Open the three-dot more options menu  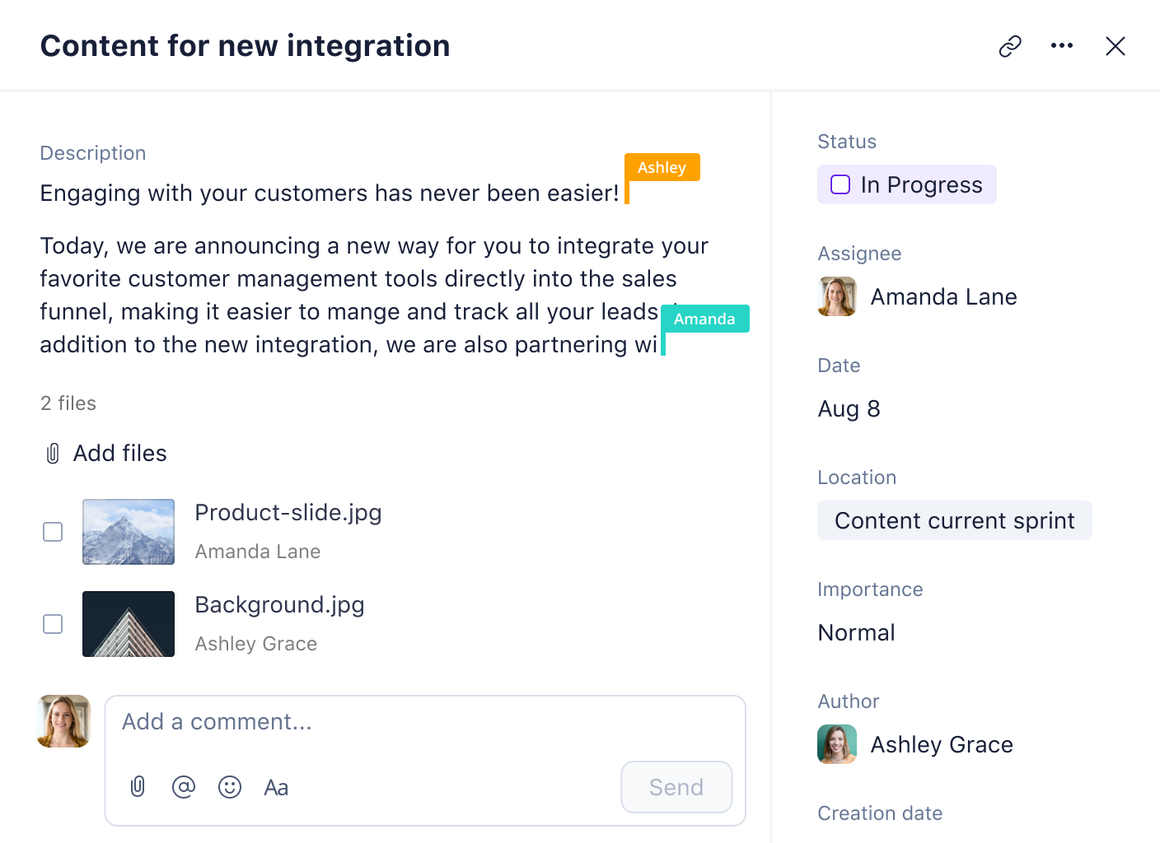pos(1062,45)
